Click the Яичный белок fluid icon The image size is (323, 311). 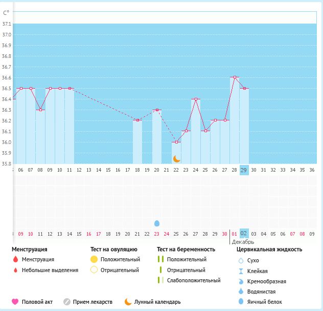coord(241,302)
